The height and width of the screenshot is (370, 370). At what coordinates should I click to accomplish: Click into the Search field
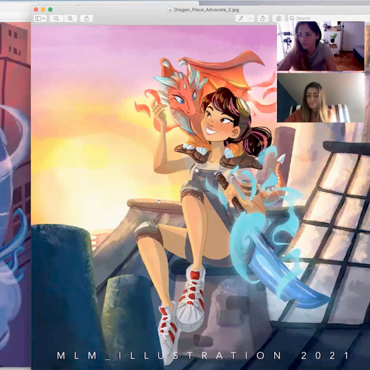(x=329, y=18)
